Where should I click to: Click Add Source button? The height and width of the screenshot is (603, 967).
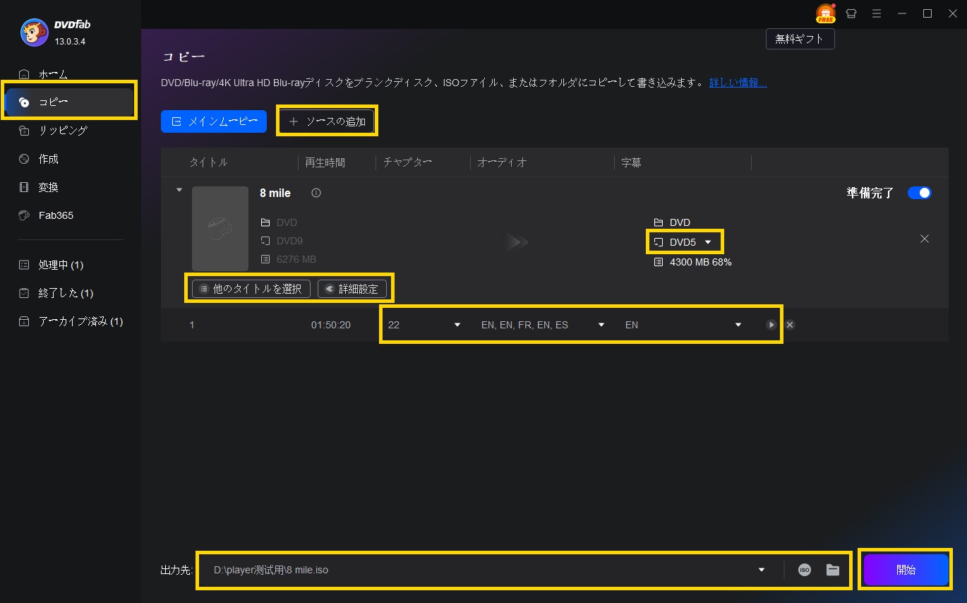click(327, 121)
